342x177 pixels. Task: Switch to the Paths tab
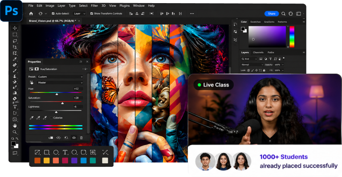(271, 52)
